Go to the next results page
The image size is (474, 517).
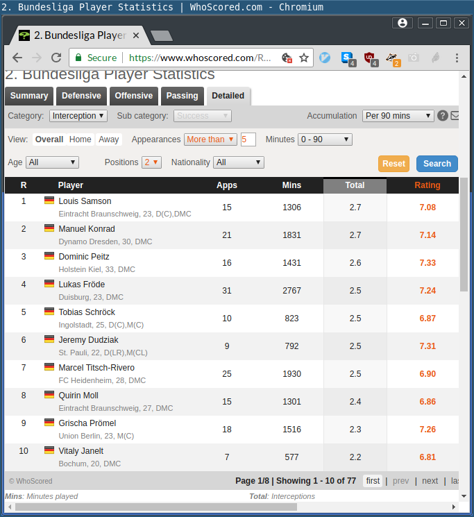(430, 481)
